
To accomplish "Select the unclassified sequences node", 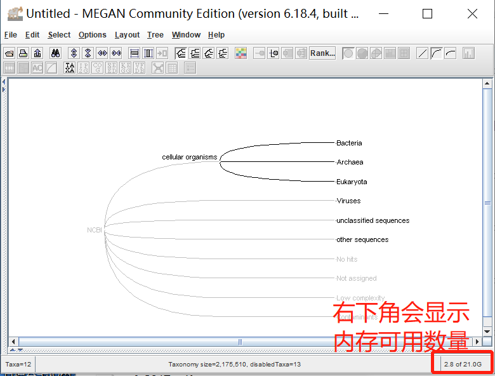I will [373, 220].
